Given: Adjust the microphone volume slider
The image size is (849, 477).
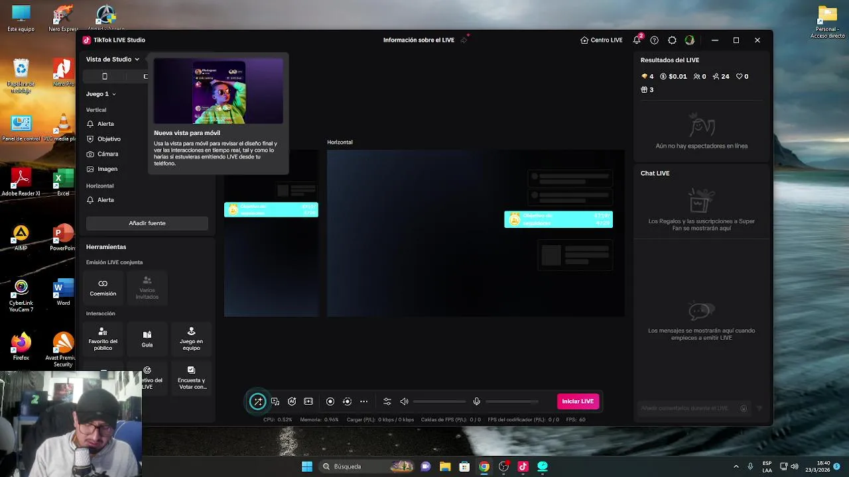Looking at the screenshot, I should click(512, 401).
